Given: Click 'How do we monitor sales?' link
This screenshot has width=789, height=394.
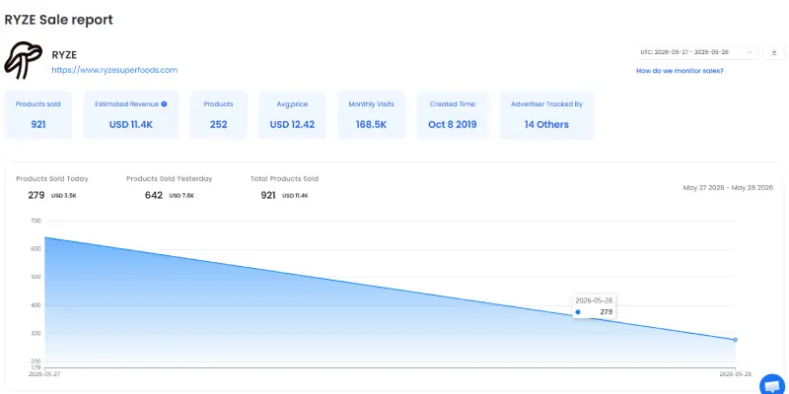Looking at the screenshot, I should tap(680, 71).
